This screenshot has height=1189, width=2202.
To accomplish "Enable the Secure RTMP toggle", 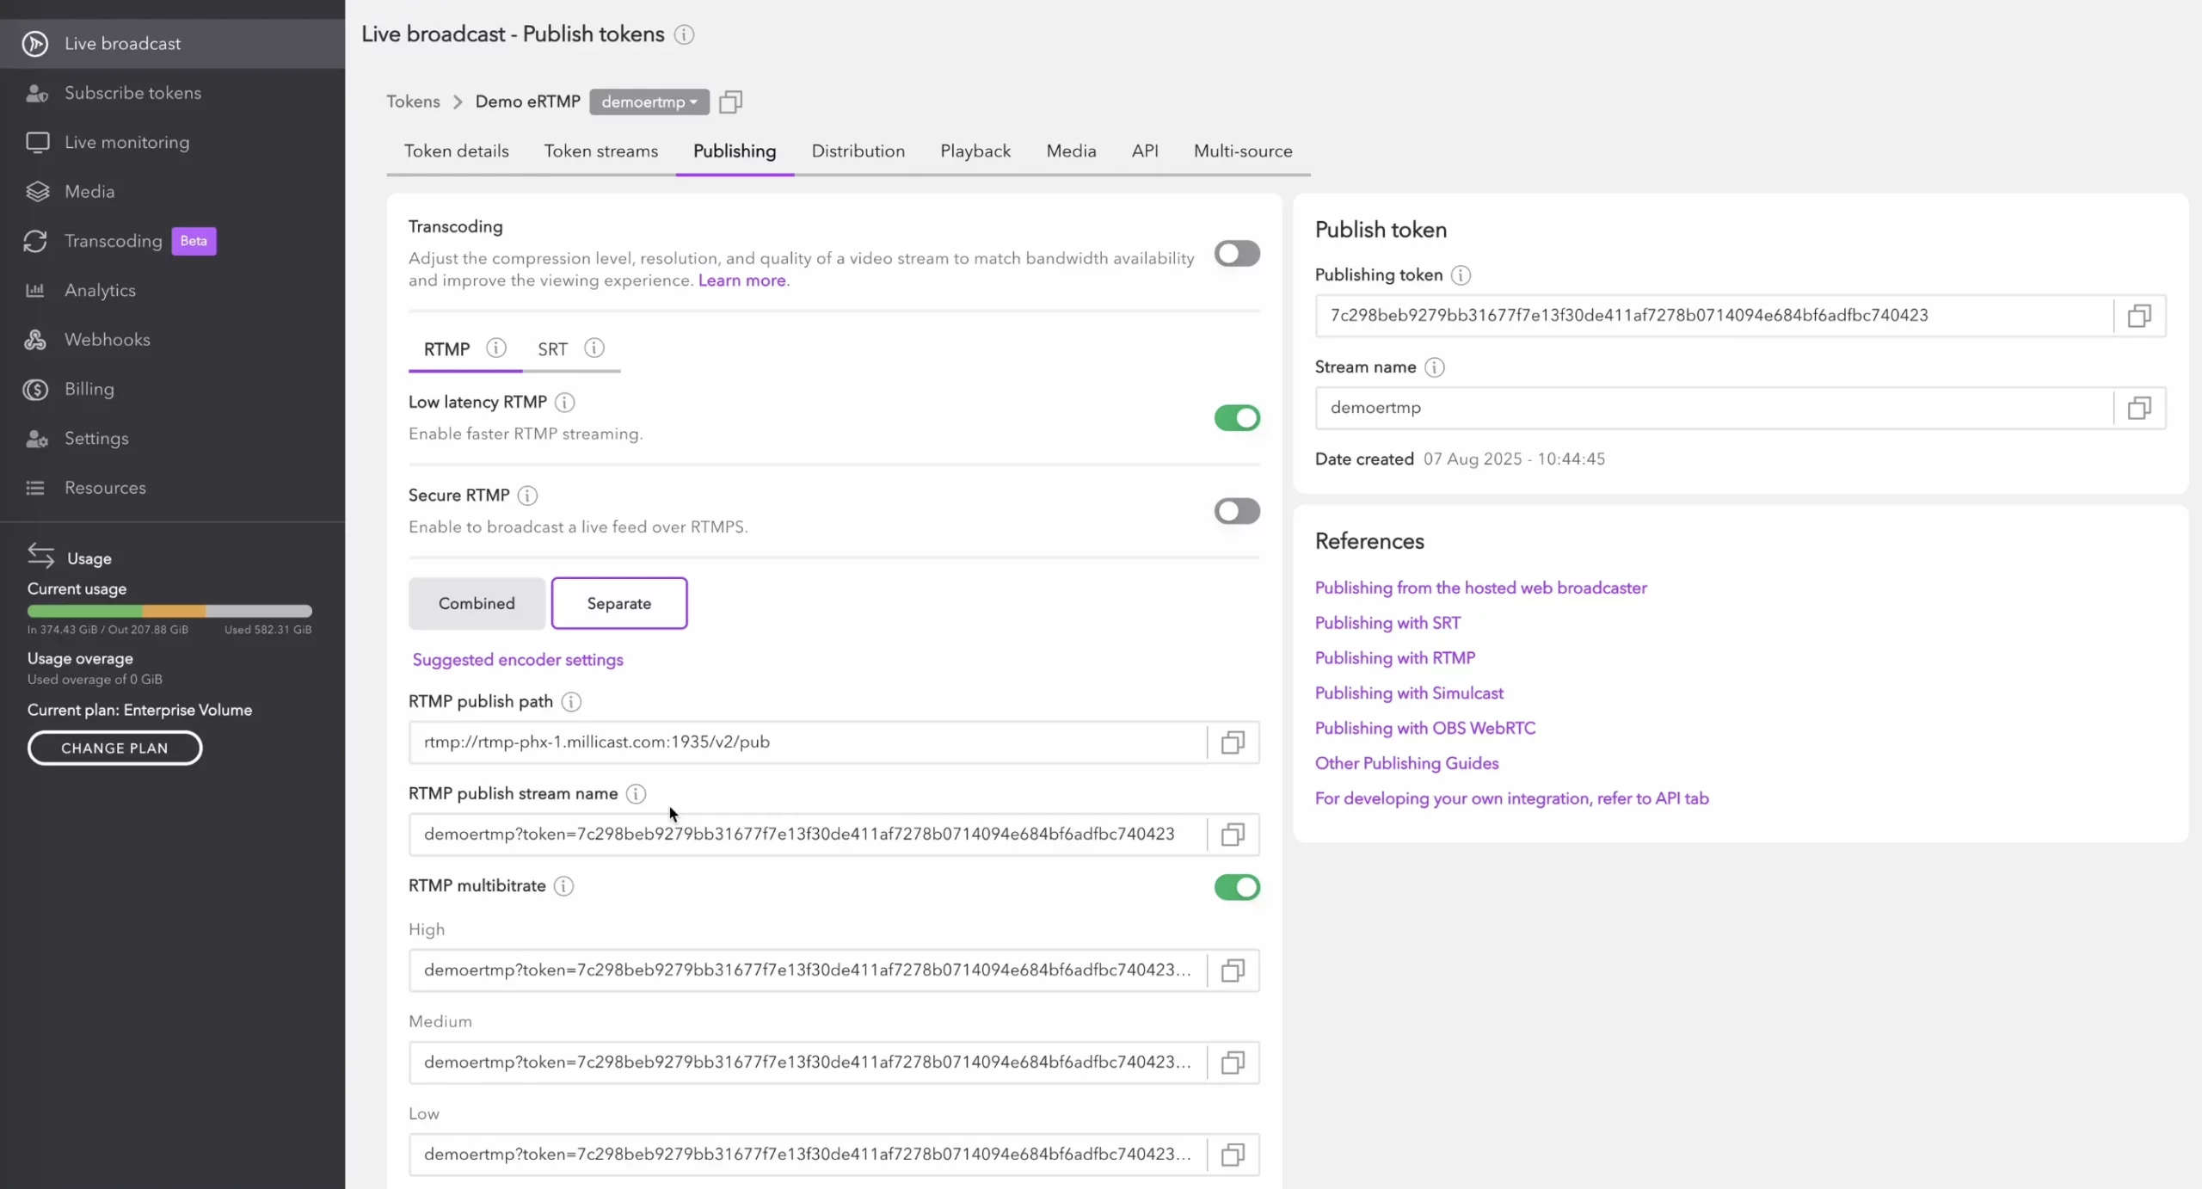I will tap(1236, 511).
